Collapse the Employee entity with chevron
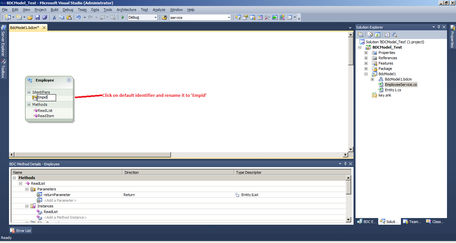This screenshot has height=243, width=456. pos(69,80)
